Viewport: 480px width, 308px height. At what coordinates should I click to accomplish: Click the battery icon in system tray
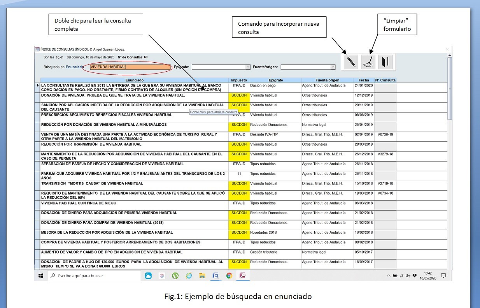click(395, 276)
